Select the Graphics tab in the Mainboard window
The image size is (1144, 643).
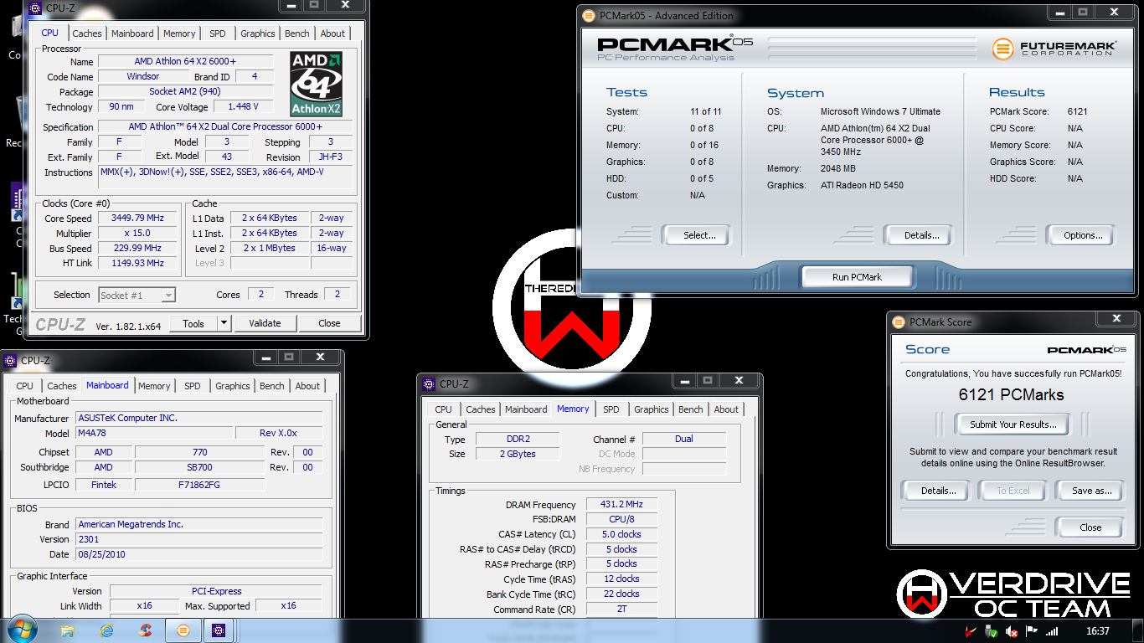tap(233, 386)
